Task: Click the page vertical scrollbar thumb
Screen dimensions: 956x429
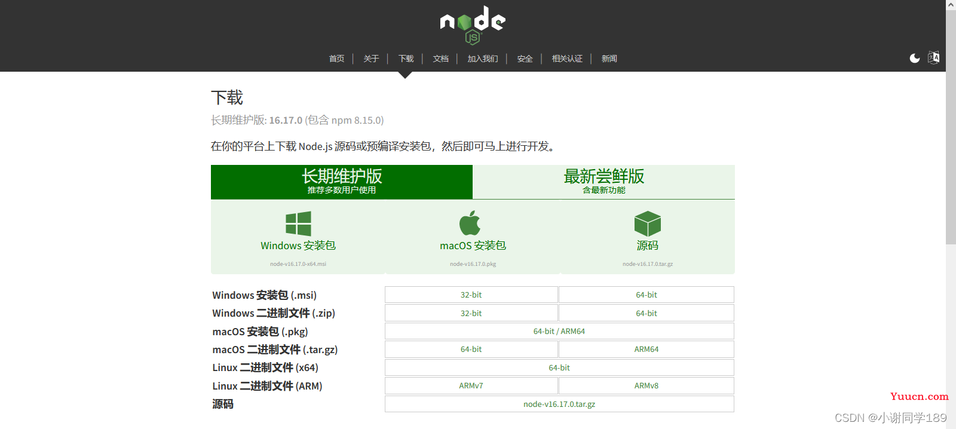Action: (951, 127)
